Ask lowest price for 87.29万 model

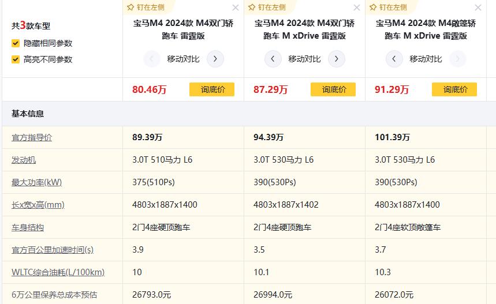tap(333, 89)
